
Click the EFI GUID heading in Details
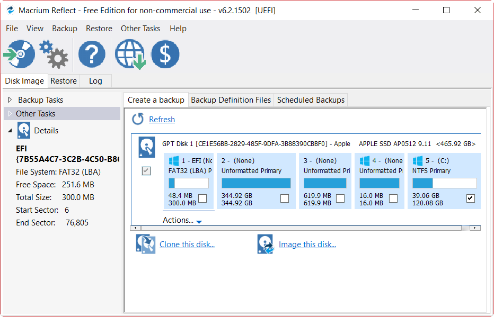[x=68, y=154]
